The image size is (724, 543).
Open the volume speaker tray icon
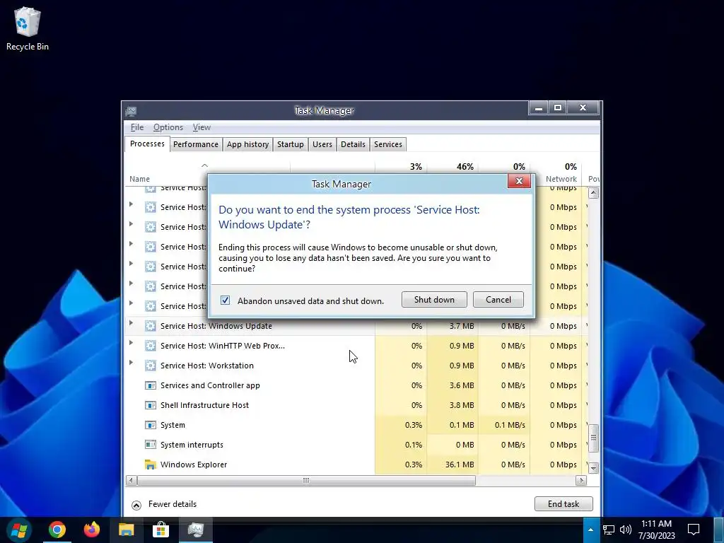625,530
